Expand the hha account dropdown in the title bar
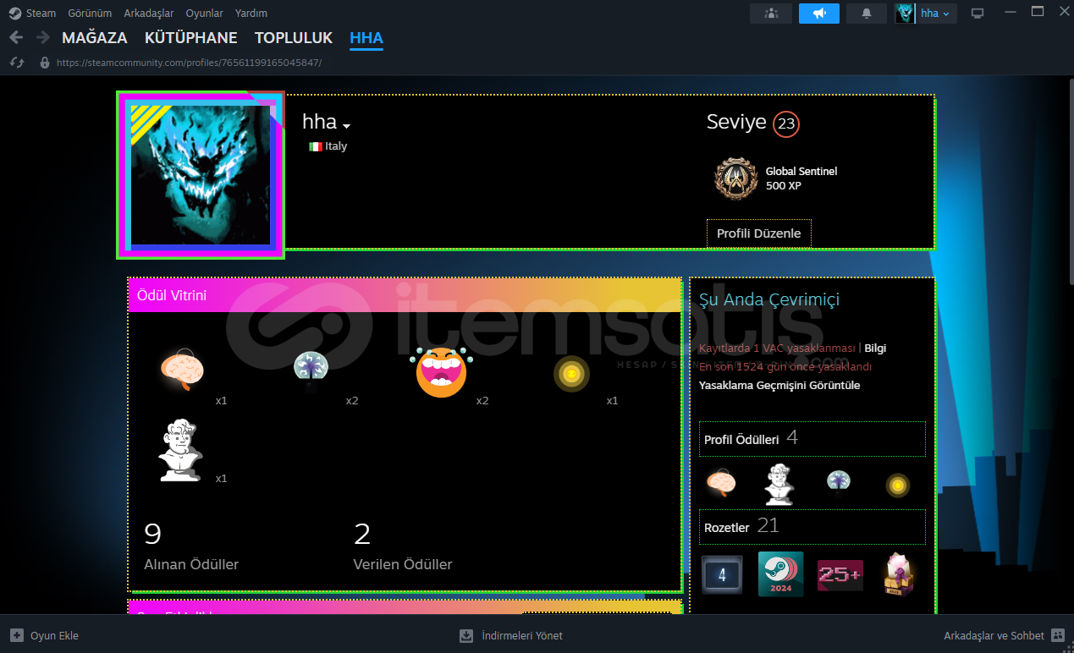Image resolution: width=1074 pixels, height=653 pixels. [935, 14]
